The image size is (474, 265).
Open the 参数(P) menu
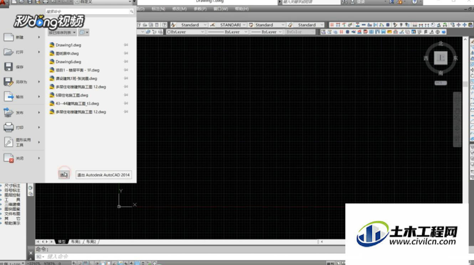(x=200, y=9)
